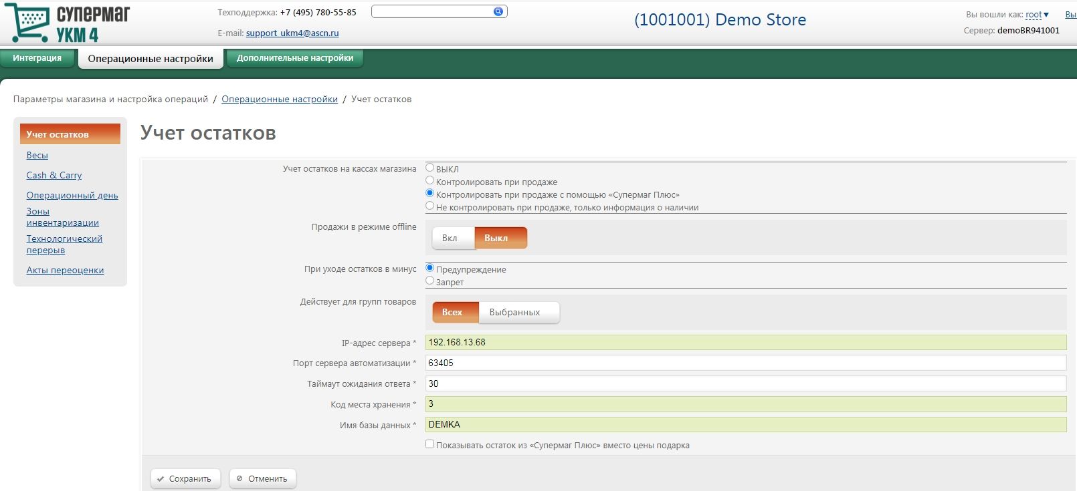Open the Интеграция tab
The image size is (1077, 491).
tap(37, 58)
